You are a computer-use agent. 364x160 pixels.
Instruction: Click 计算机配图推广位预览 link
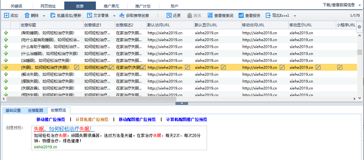tap(187, 120)
